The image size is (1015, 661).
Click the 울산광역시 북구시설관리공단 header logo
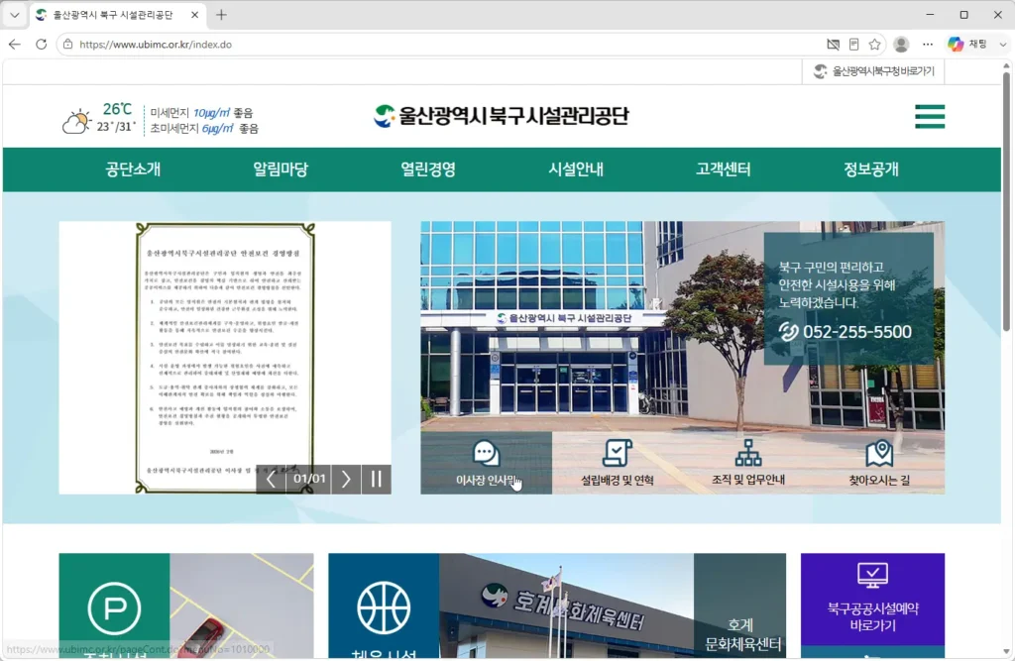502,116
